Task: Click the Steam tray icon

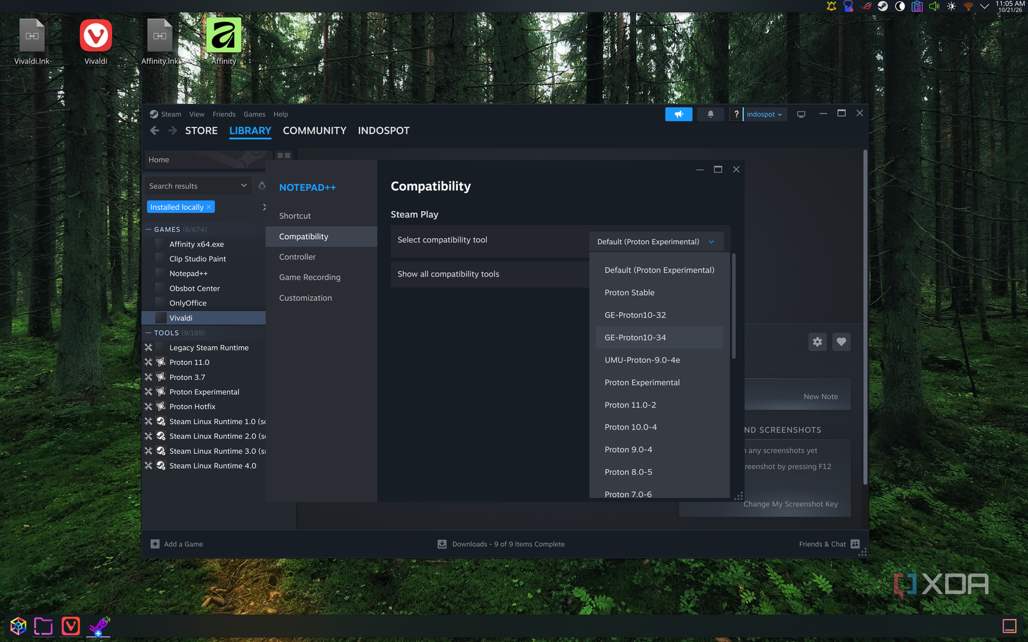Action: coord(883,6)
